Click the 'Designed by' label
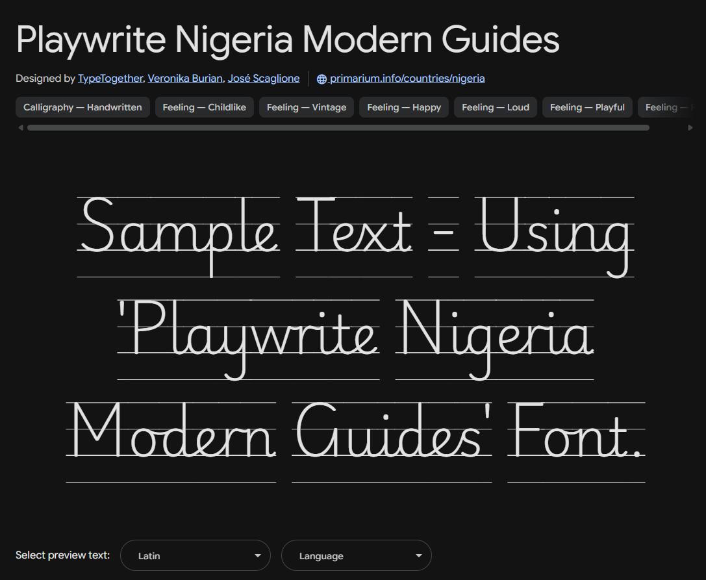 pyautogui.click(x=45, y=79)
